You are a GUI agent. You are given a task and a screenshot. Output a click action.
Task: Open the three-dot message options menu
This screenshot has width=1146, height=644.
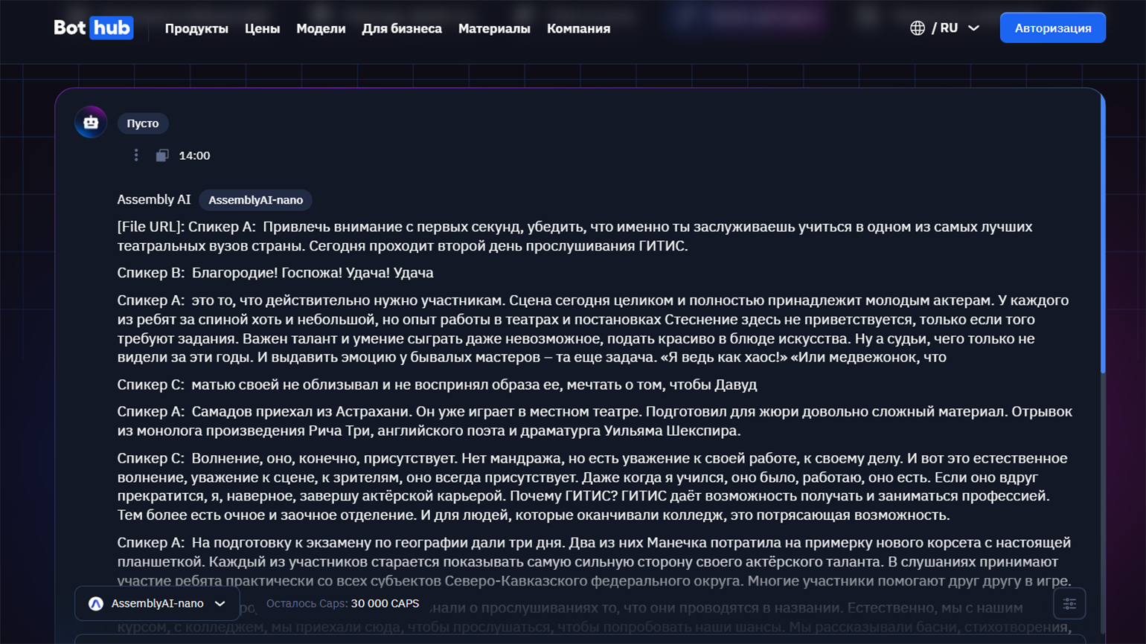tap(136, 155)
